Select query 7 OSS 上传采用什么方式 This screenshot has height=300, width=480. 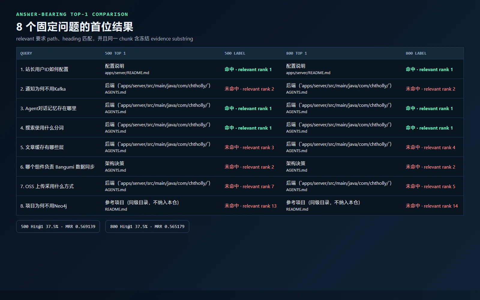(x=47, y=186)
